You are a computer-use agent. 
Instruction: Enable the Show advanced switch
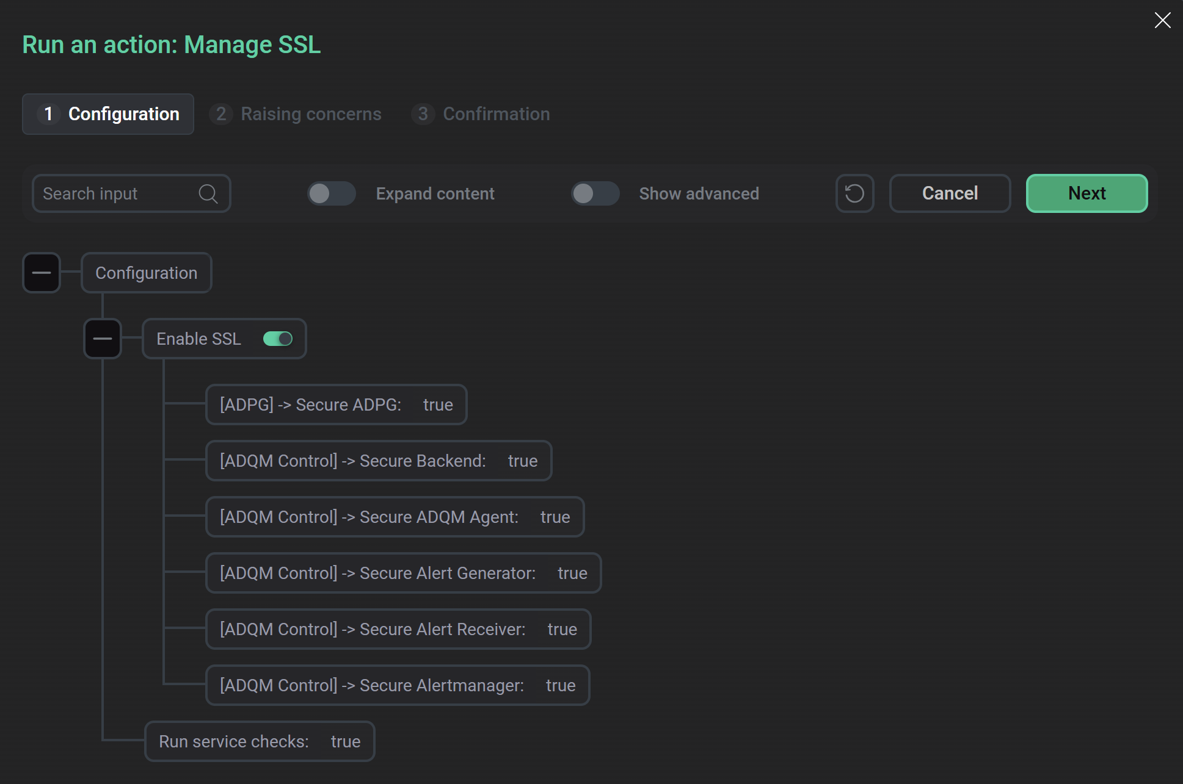(x=595, y=193)
